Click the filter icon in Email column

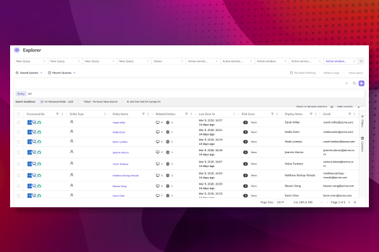pyautogui.click(x=349, y=114)
